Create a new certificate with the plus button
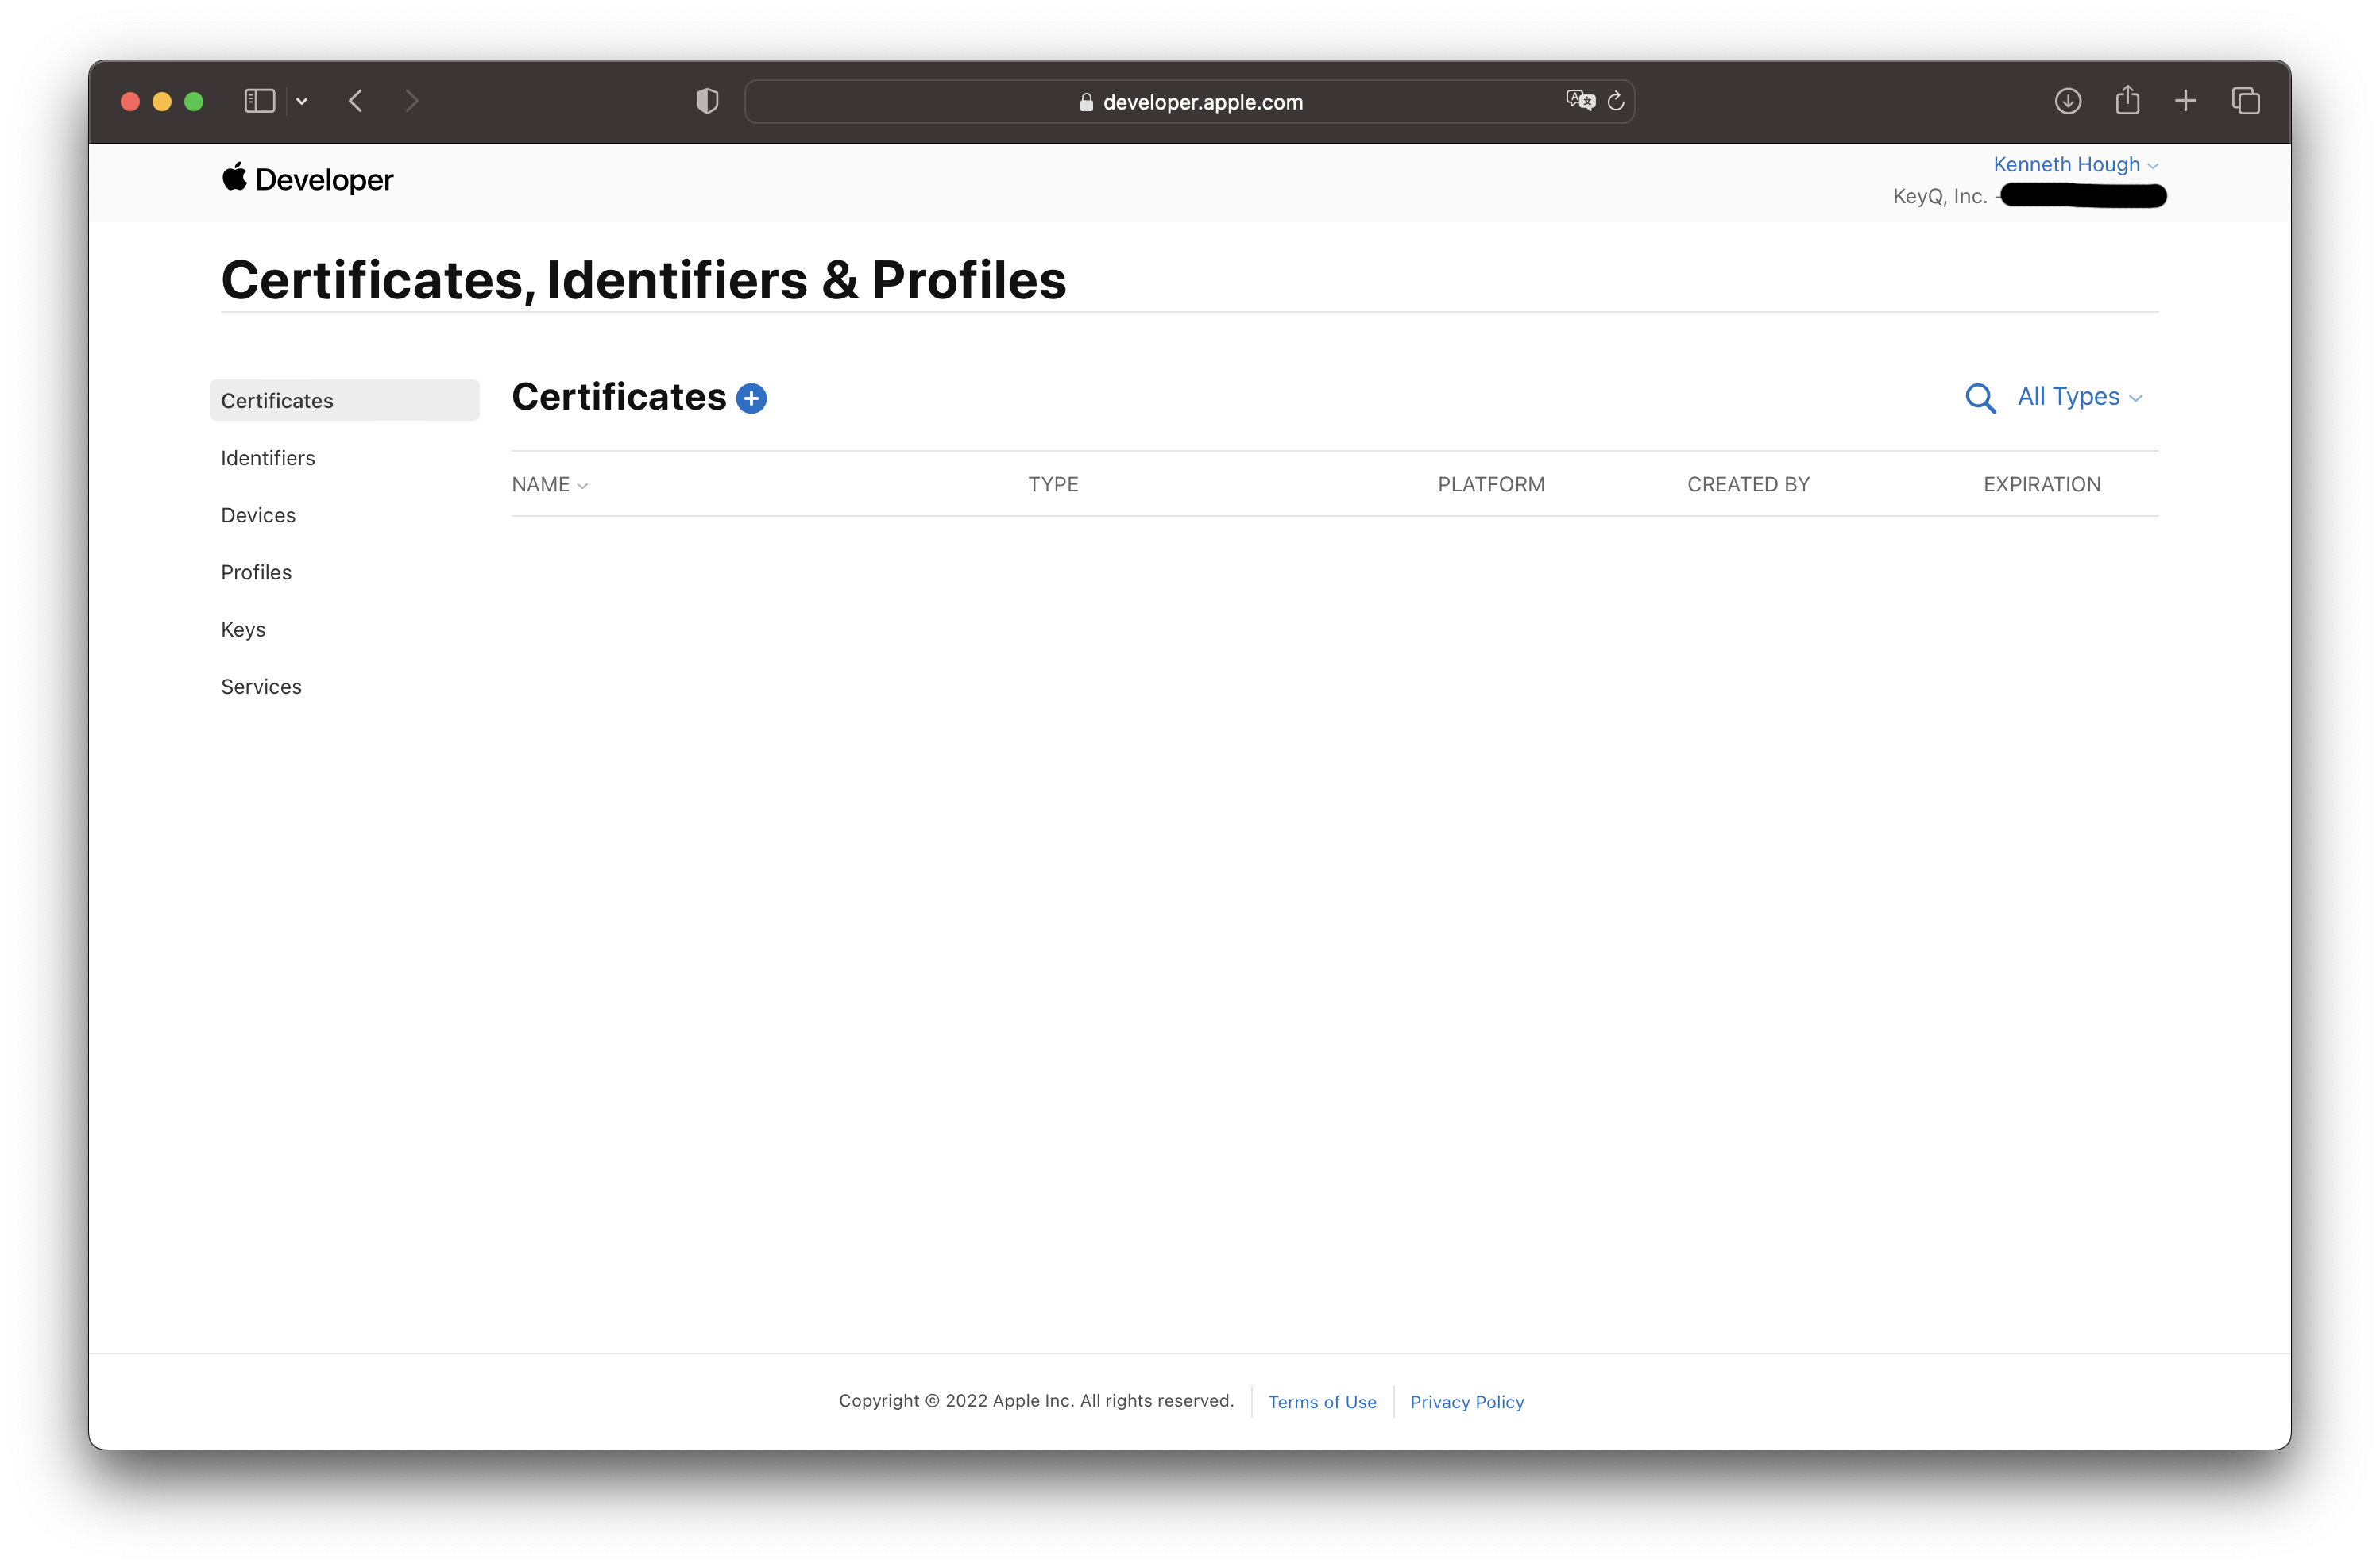This screenshot has width=2380, height=1567. click(x=751, y=398)
